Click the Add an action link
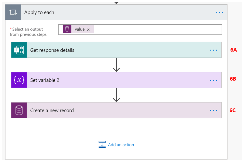Screen dimensions: 242x160 121,145
